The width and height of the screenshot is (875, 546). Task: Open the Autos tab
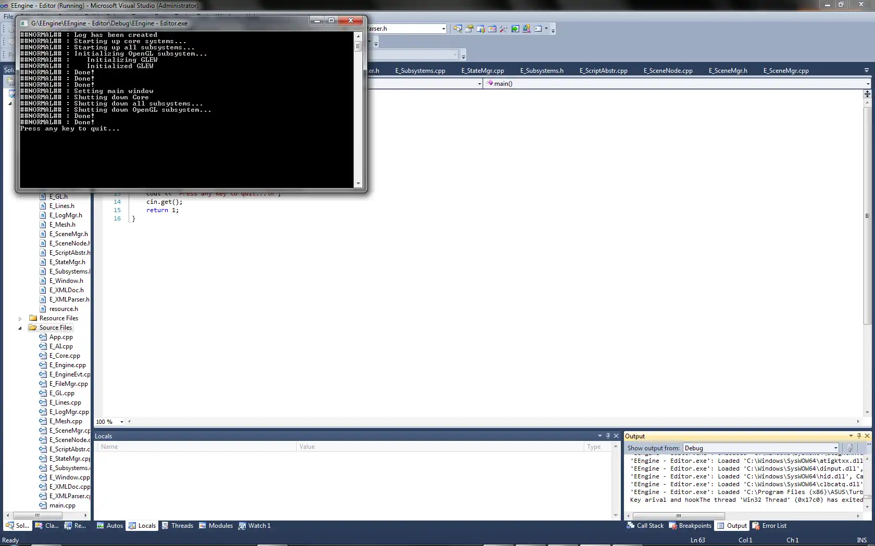tap(110, 526)
